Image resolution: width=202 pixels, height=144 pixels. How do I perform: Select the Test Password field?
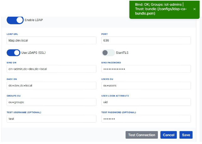tap(146, 119)
